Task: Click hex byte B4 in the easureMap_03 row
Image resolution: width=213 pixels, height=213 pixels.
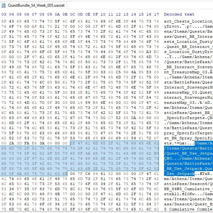Action: point(95,103)
